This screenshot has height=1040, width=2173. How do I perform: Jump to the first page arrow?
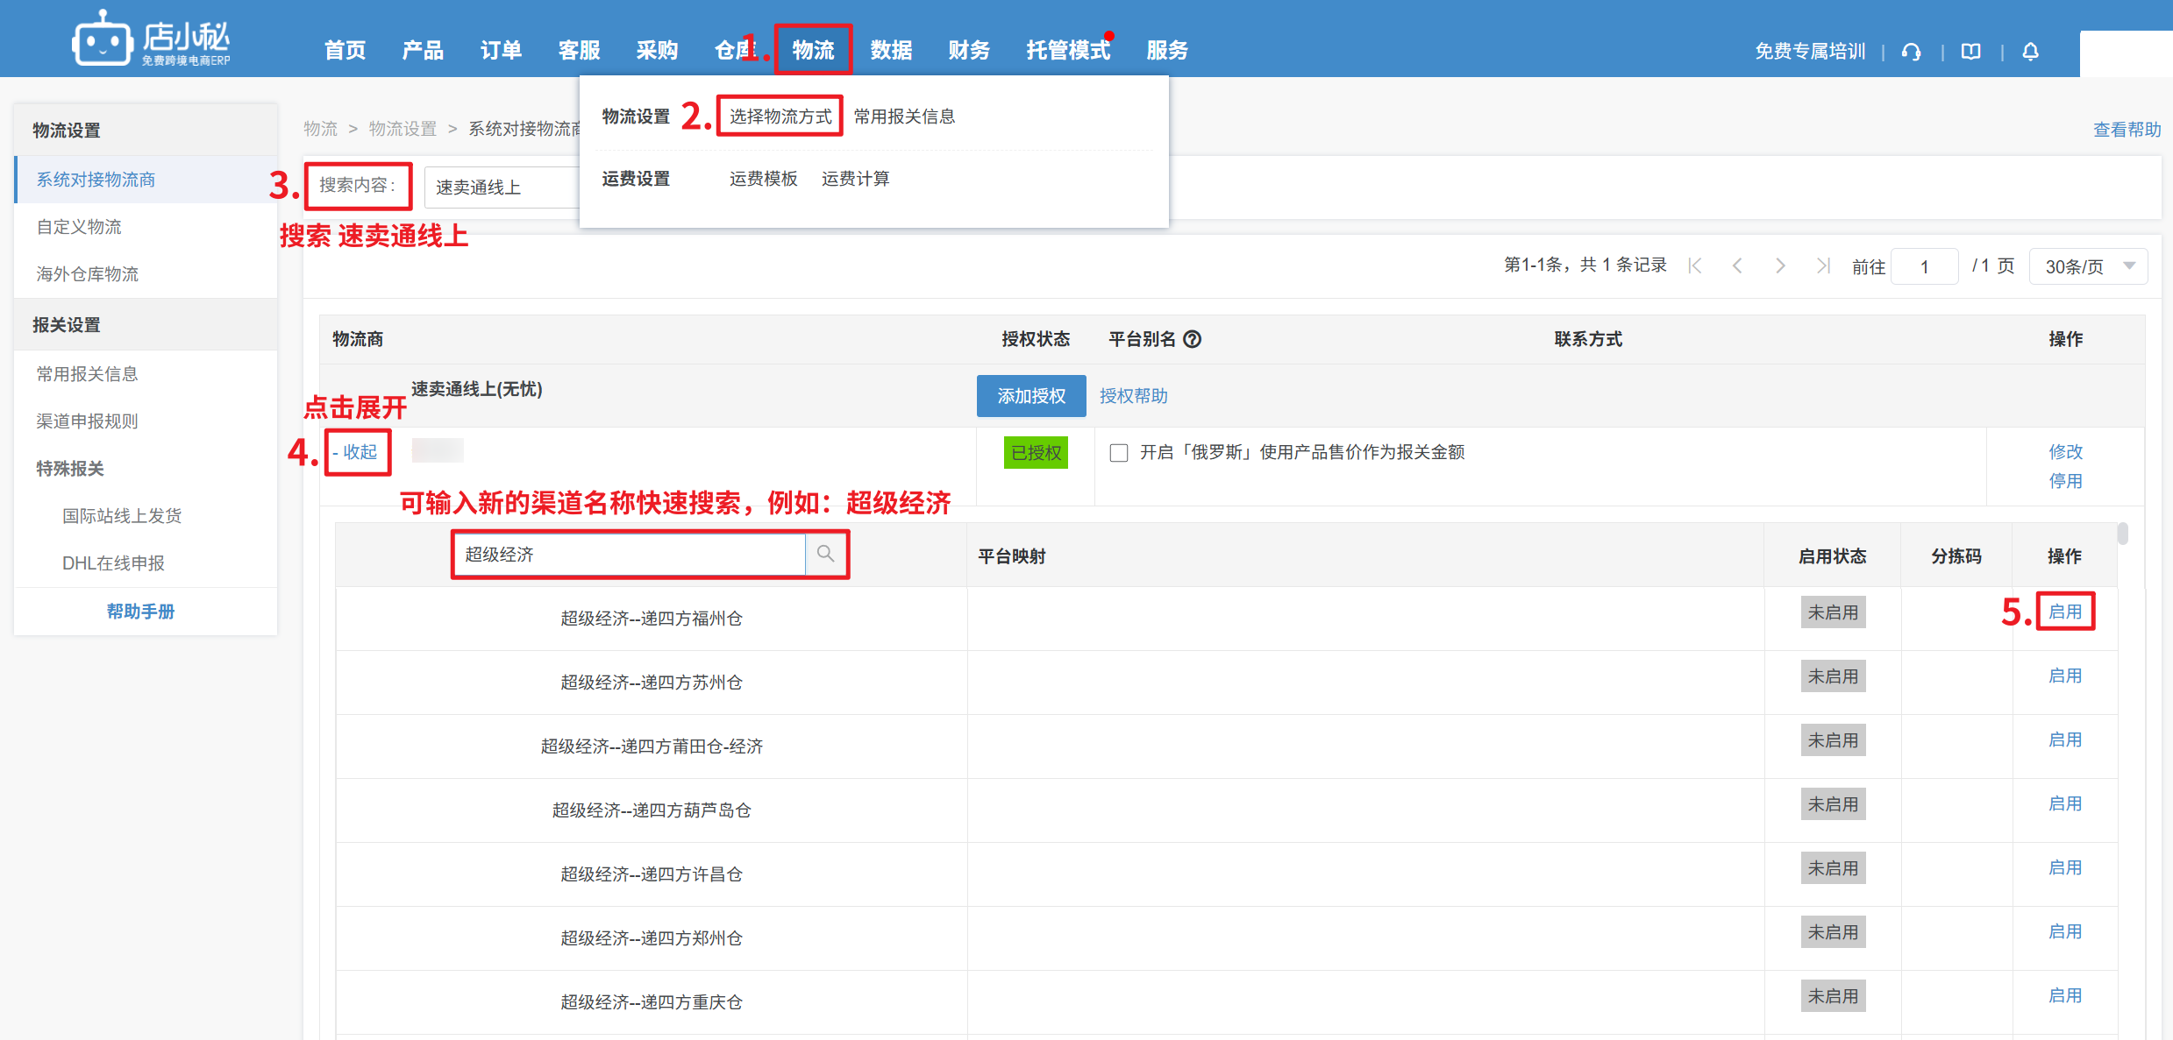click(x=1695, y=265)
